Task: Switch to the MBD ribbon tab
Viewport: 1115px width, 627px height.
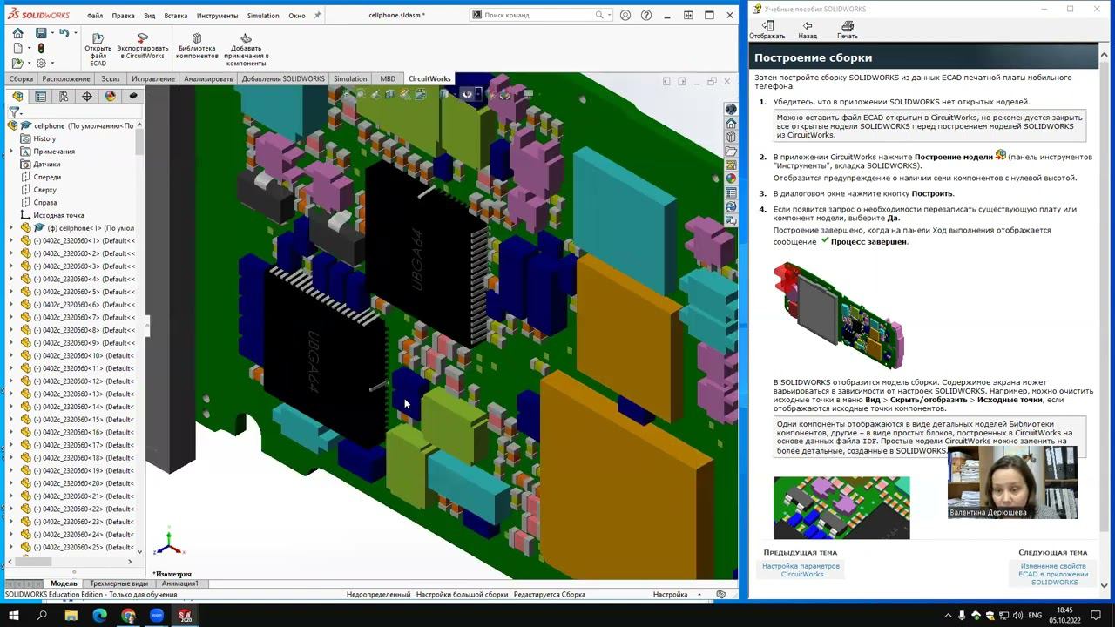Action: pyautogui.click(x=388, y=78)
